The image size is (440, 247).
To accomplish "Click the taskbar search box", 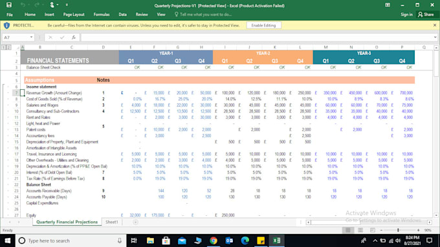I will [70, 241].
